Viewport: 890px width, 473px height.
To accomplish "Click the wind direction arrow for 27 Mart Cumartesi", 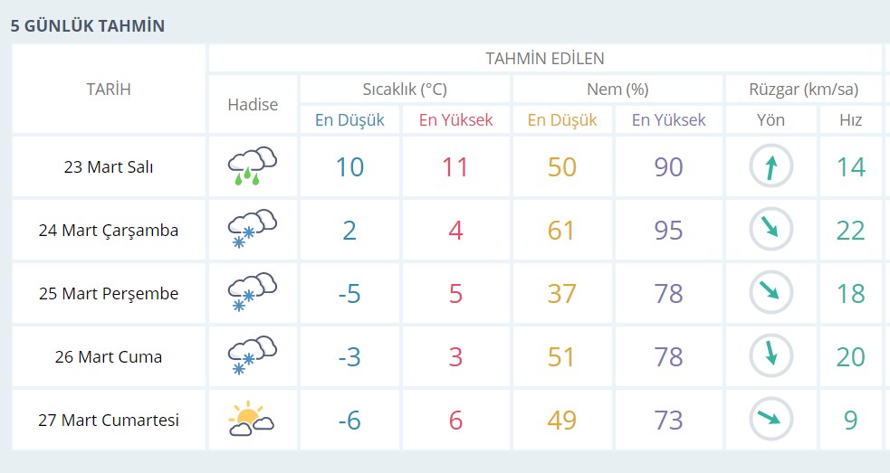I will 770,420.
